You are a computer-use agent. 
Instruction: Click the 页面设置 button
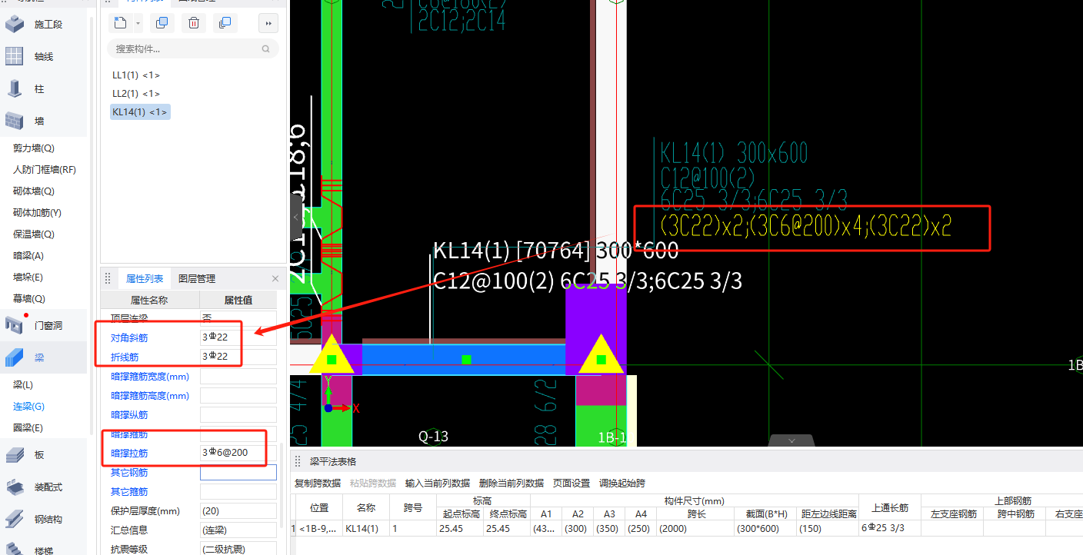pos(571,484)
